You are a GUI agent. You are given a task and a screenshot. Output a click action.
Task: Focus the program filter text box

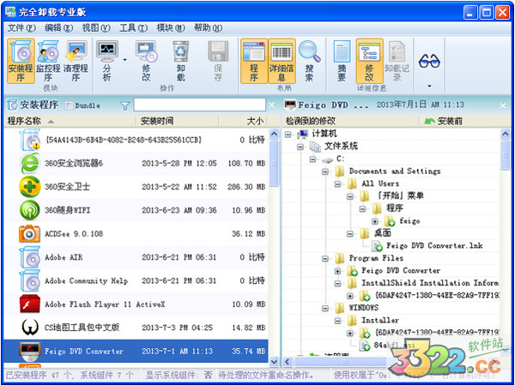199,105
